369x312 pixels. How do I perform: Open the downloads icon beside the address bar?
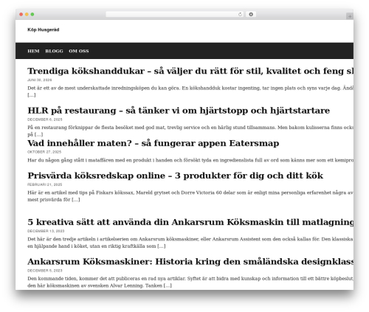251,15
